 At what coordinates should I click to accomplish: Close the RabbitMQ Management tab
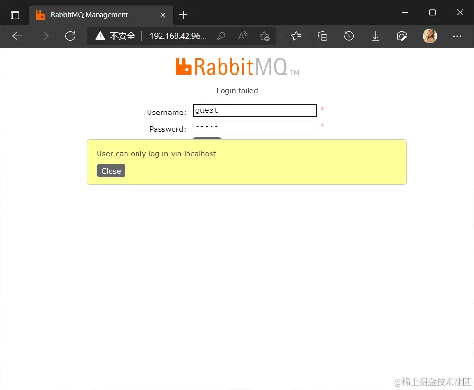(163, 15)
